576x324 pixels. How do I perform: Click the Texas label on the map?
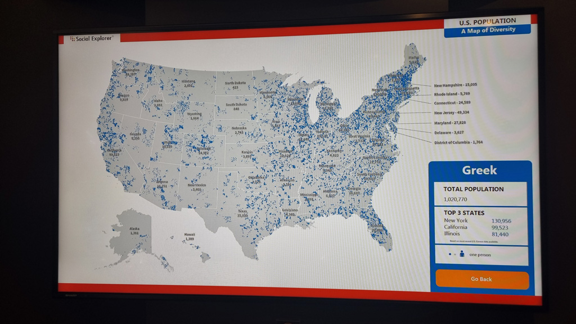click(242, 213)
